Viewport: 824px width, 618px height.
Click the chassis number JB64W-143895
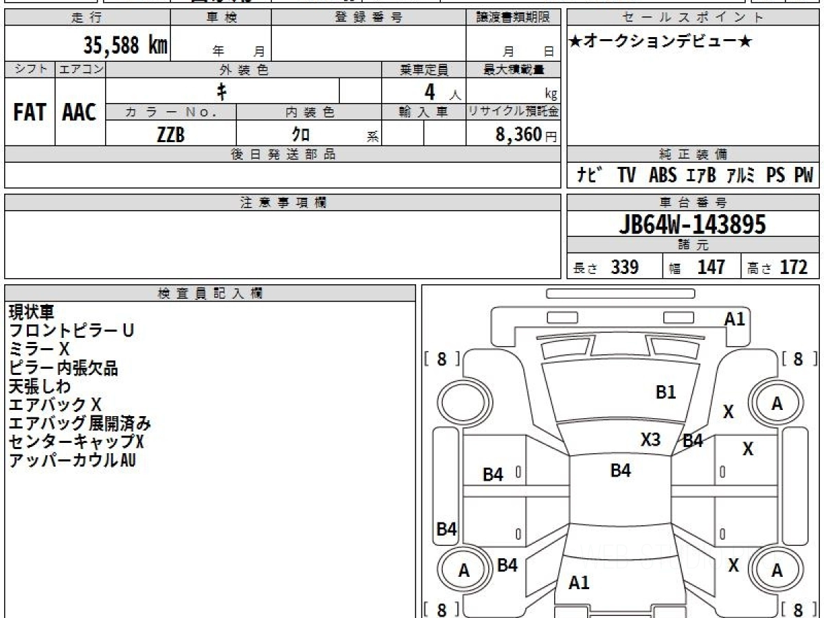click(x=692, y=224)
